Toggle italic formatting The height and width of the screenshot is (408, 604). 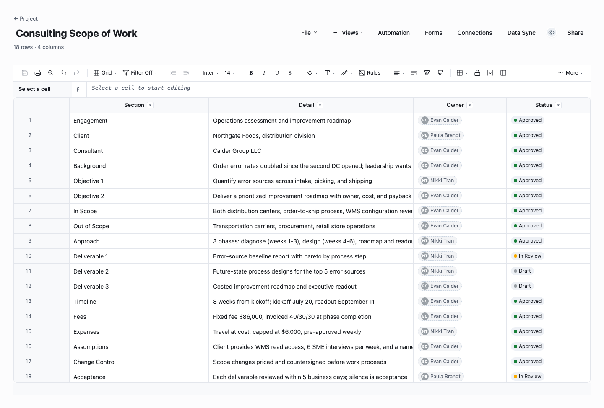[264, 73]
